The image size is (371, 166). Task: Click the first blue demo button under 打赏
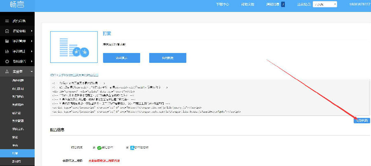point(121,58)
